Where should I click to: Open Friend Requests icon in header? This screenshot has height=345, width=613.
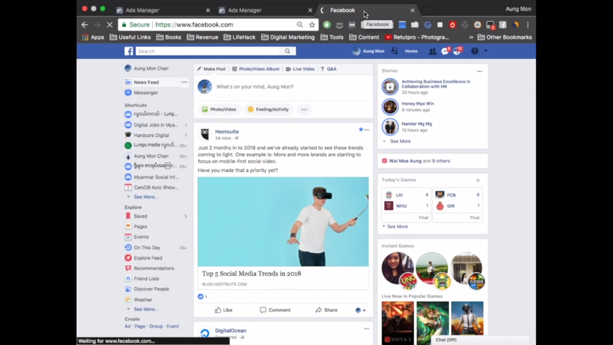point(432,51)
